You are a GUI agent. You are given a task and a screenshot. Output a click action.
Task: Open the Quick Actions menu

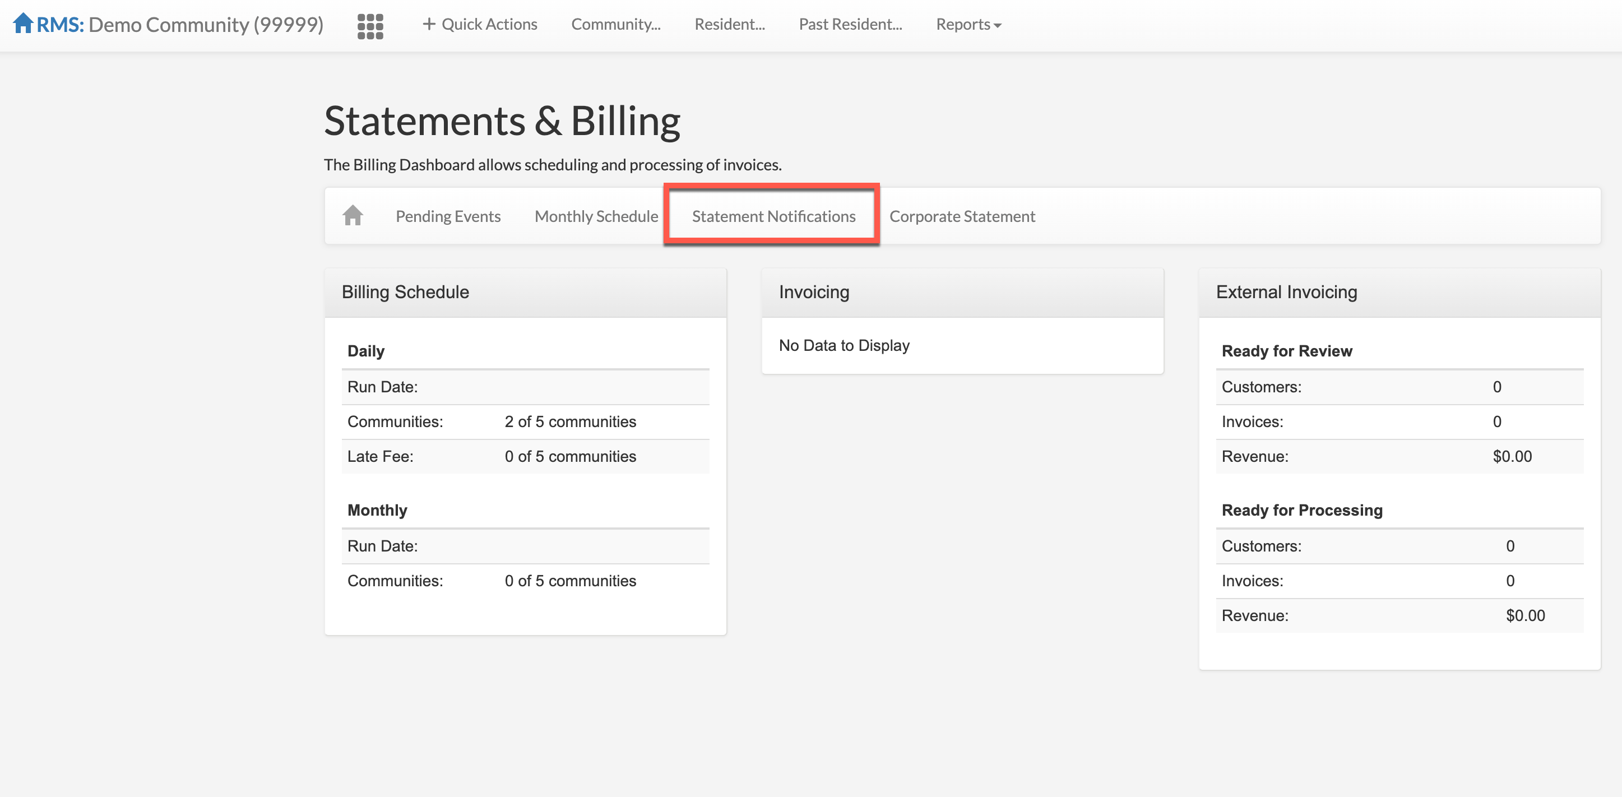point(489,25)
